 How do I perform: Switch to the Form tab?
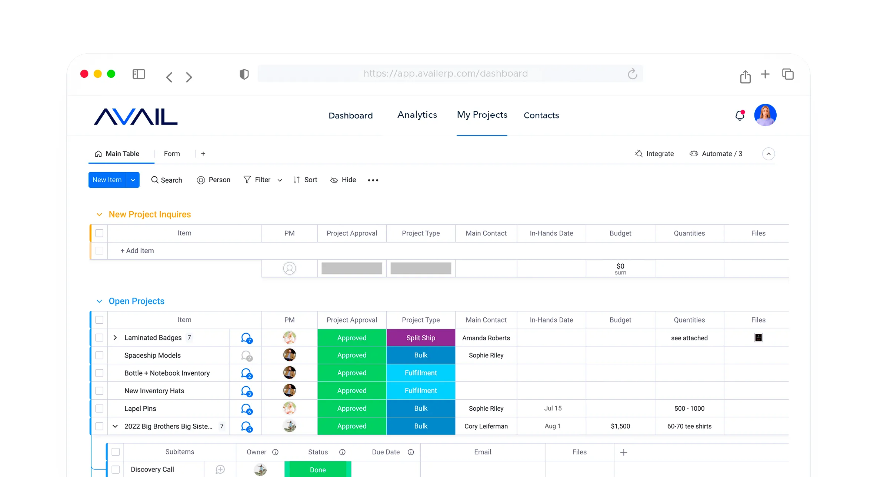(172, 154)
